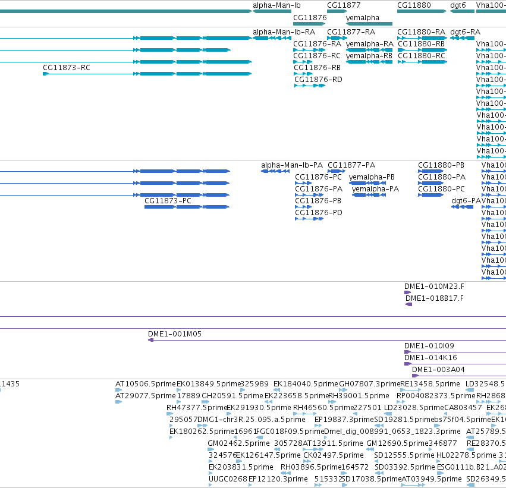Select the CG11873-PC protein label

coord(168,201)
